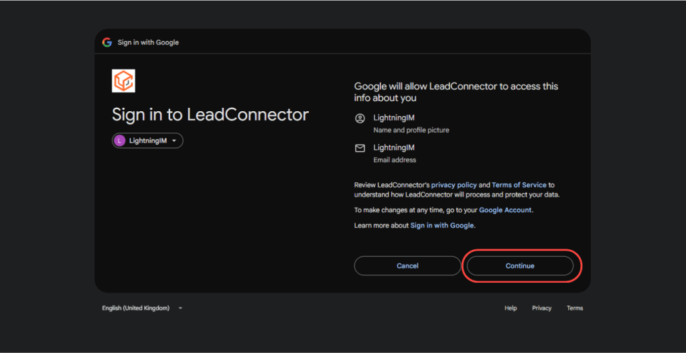The width and height of the screenshot is (686, 353).
Task: Click the purple L account avatar
Action: pyautogui.click(x=120, y=141)
